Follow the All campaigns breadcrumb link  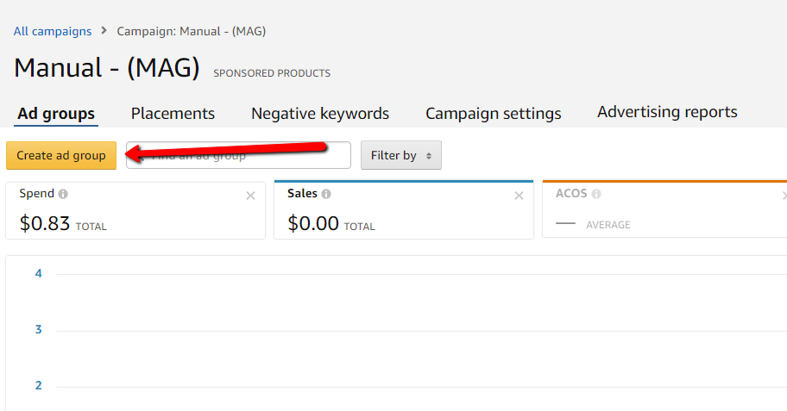pos(53,31)
